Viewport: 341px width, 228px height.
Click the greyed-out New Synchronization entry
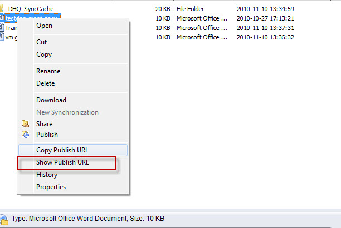67,112
